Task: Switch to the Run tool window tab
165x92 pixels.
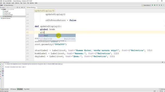Action: point(20,89)
